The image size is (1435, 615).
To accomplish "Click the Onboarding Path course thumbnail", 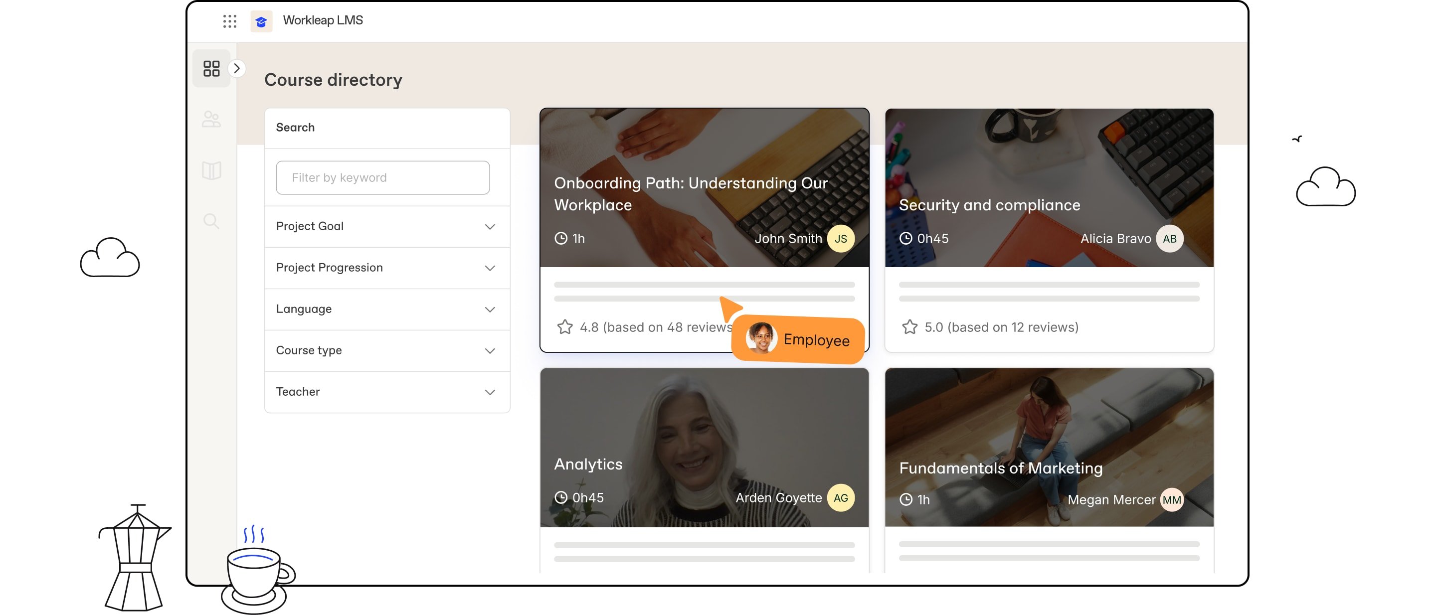I will click(x=704, y=187).
